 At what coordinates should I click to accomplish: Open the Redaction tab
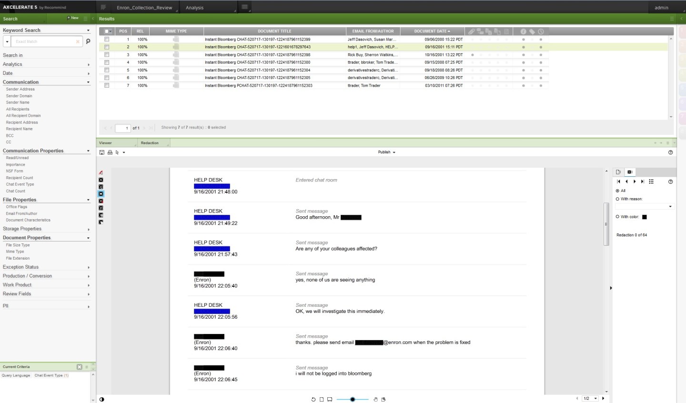pyautogui.click(x=150, y=143)
